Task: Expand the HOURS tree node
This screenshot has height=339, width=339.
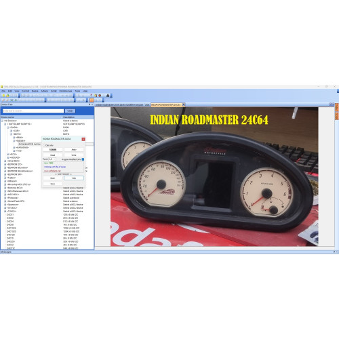Action: (8, 157)
